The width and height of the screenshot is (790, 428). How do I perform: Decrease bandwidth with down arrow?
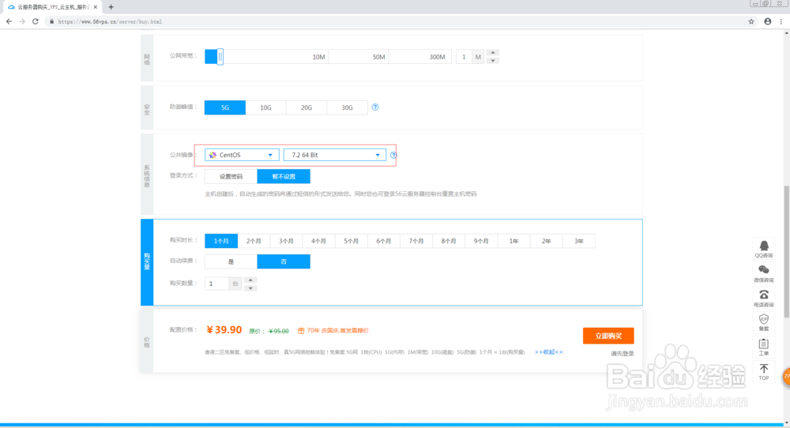tap(493, 61)
